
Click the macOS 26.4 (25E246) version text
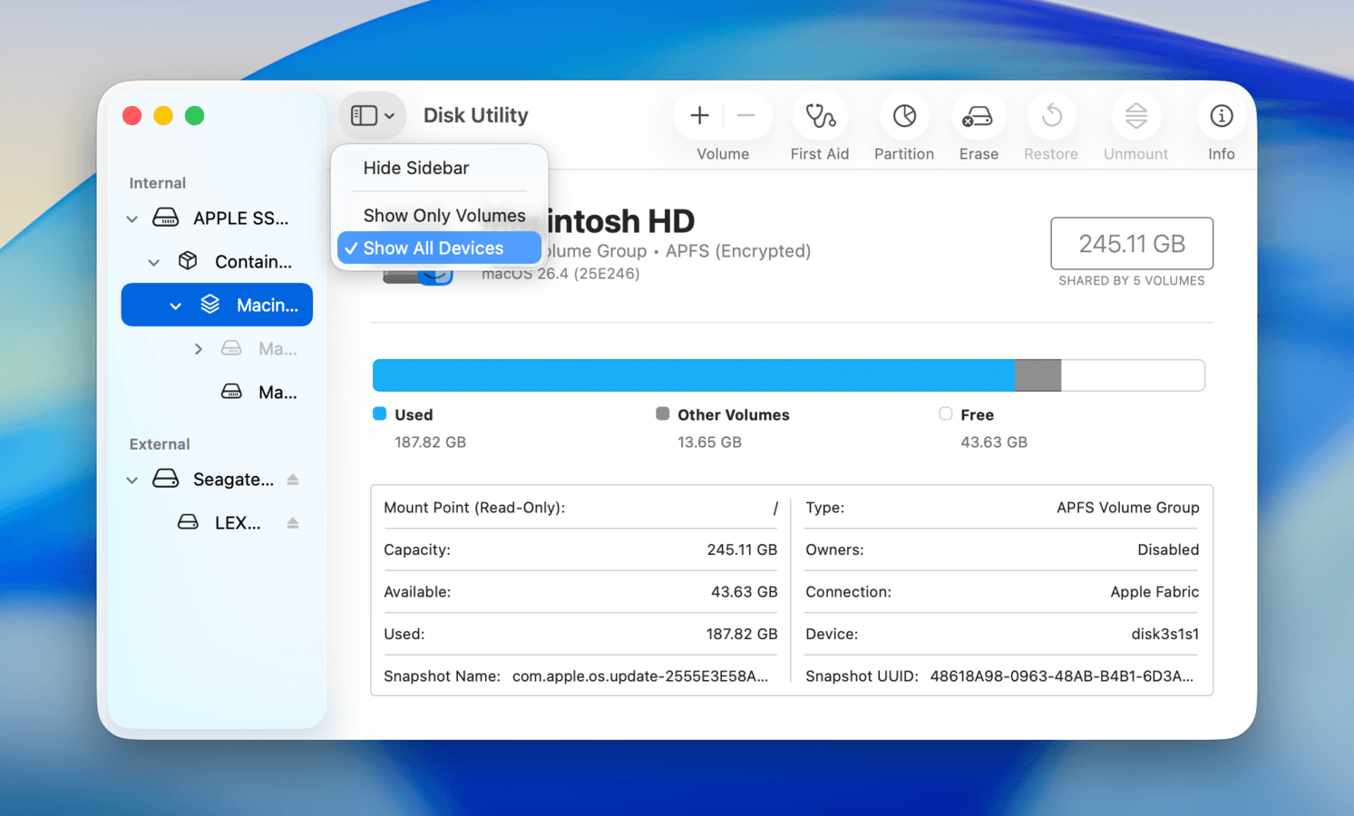pyautogui.click(x=560, y=274)
